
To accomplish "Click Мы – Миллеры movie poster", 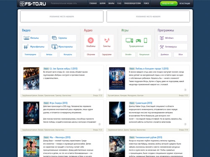I will 31,147.
